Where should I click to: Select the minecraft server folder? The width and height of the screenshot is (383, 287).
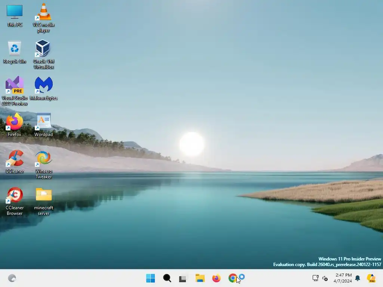pos(43,201)
